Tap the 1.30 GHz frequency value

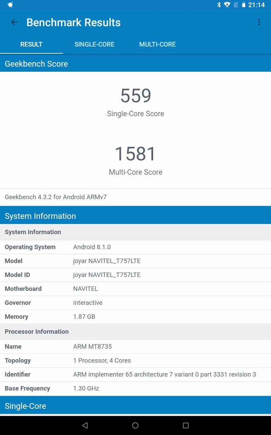(86, 388)
